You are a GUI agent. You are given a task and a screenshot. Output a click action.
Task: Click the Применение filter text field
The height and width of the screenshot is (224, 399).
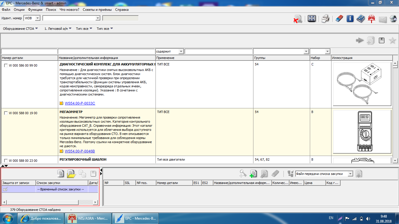pos(218,51)
